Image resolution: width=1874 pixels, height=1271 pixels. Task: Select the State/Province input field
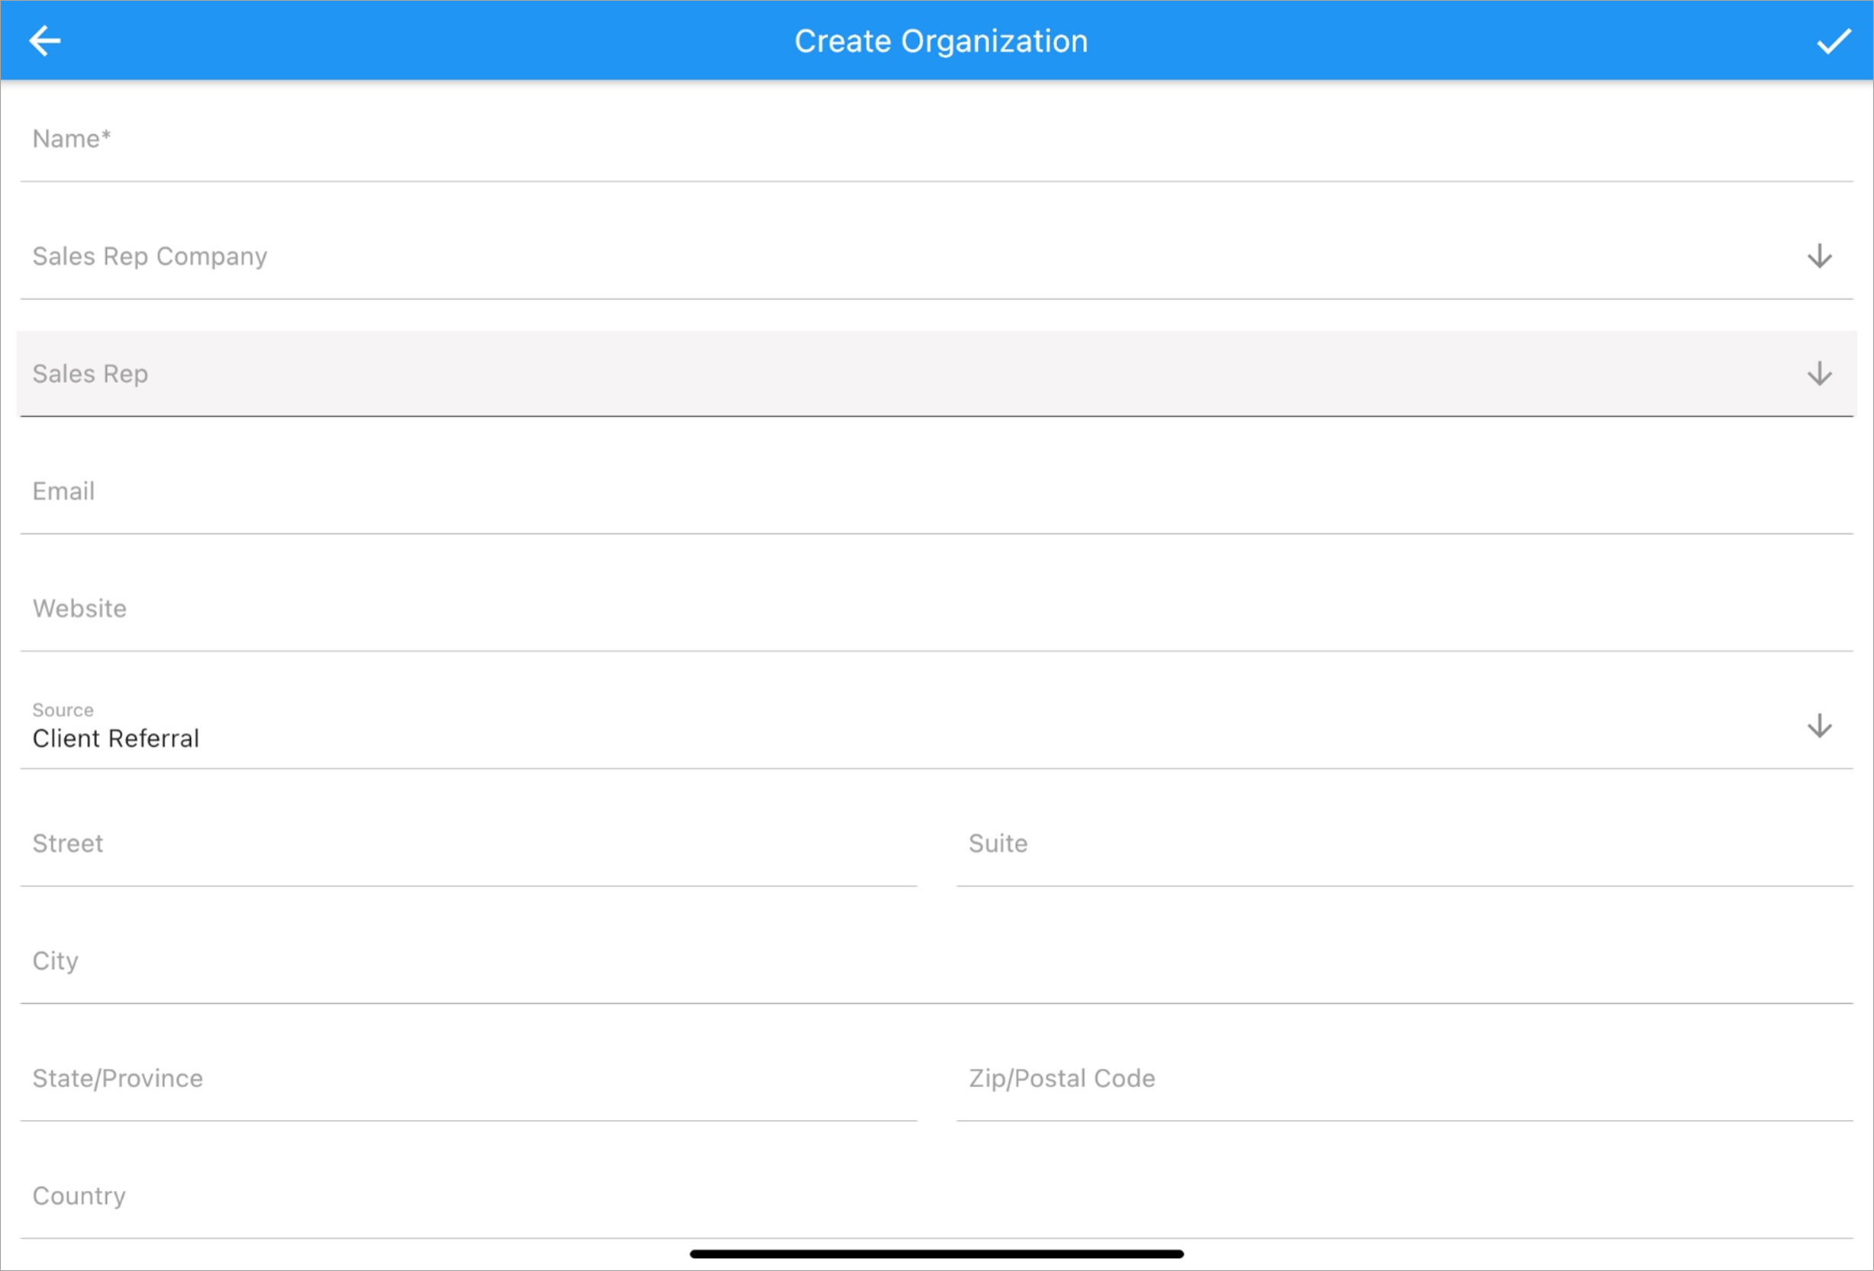469,1080
